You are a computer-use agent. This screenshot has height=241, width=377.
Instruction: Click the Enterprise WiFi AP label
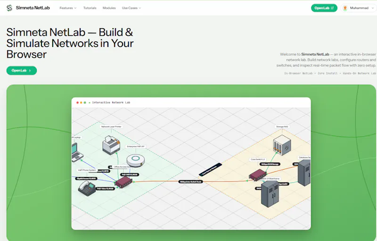coord(136,147)
